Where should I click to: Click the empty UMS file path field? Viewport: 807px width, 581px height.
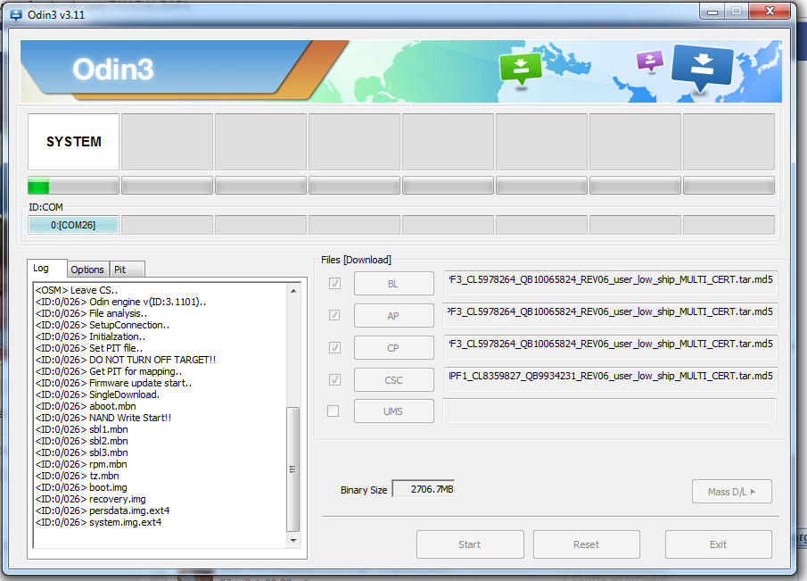609,411
